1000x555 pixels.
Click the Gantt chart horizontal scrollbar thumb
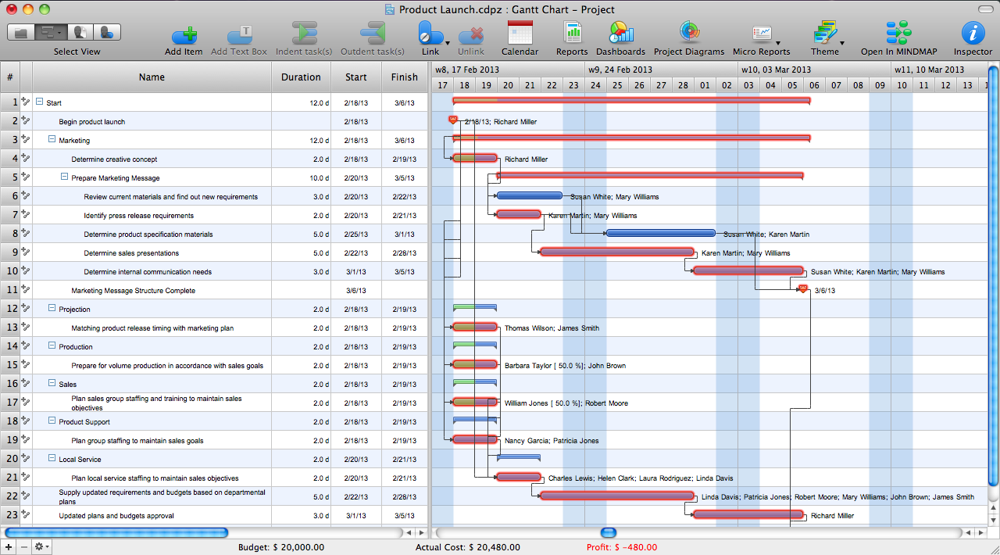click(x=608, y=532)
